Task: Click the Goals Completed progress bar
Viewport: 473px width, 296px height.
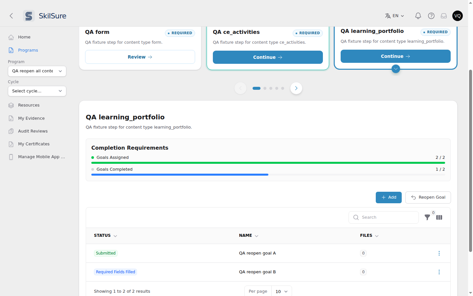Action: click(x=268, y=175)
